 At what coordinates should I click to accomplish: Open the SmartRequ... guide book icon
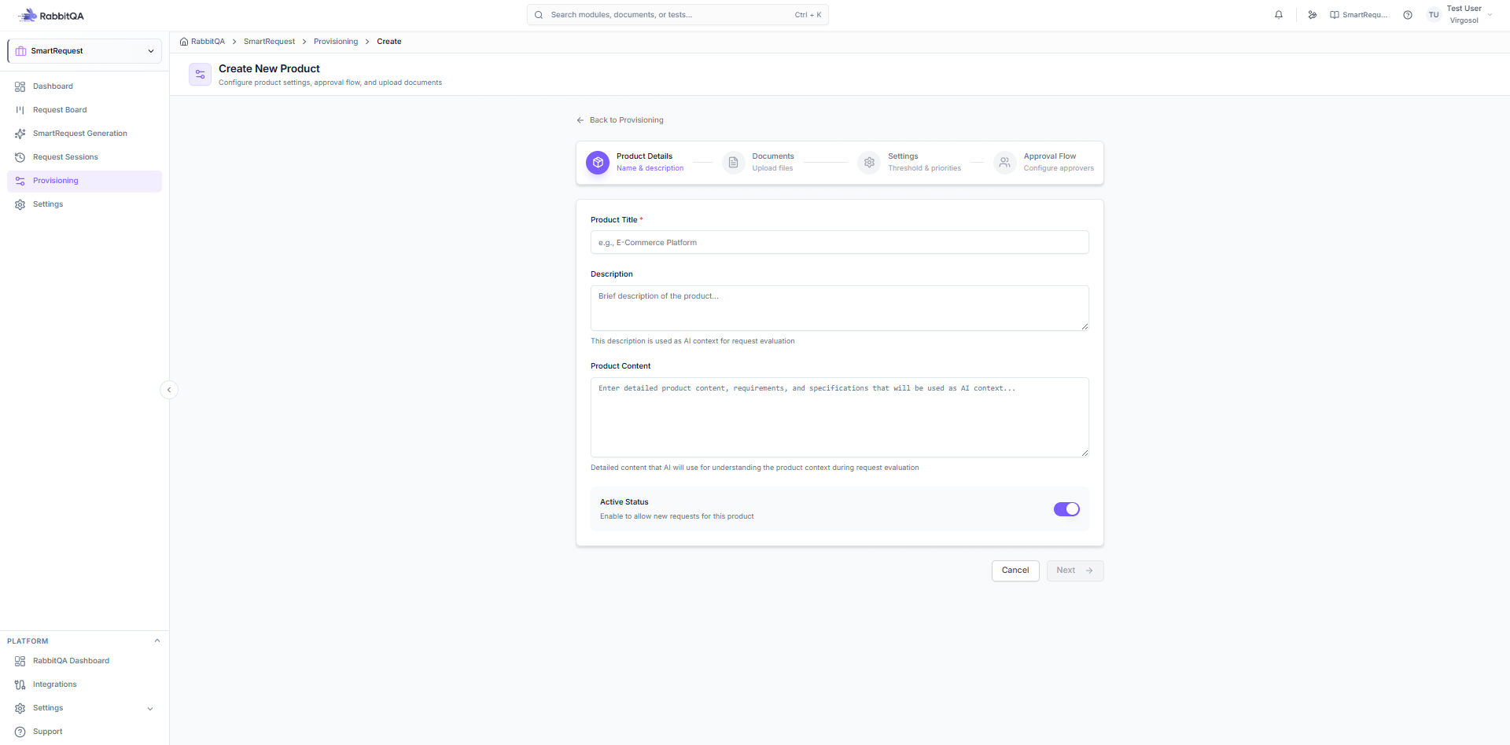[x=1335, y=15]
